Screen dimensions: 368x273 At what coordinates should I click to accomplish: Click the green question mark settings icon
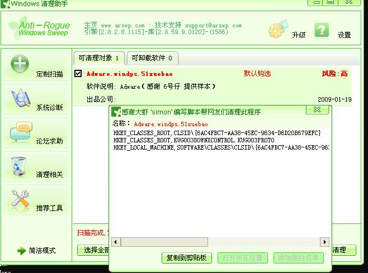pyautogui.click(x=322, y=30)
